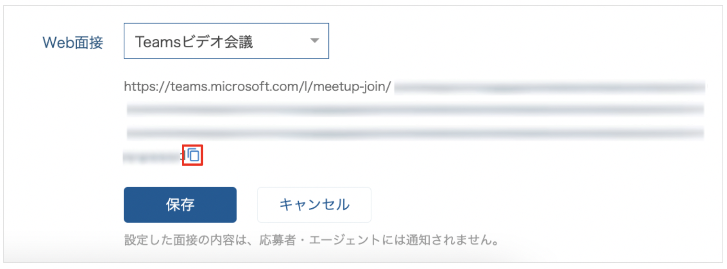Viewport: 727px width, 269px height.
Task: Click the white 保存 label on the blue button
Action: click(x=180, y=205)
